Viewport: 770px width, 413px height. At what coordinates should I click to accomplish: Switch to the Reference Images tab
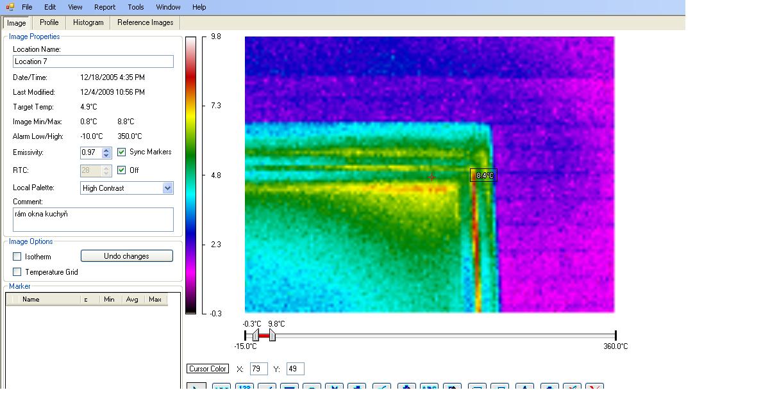(145, 22)
